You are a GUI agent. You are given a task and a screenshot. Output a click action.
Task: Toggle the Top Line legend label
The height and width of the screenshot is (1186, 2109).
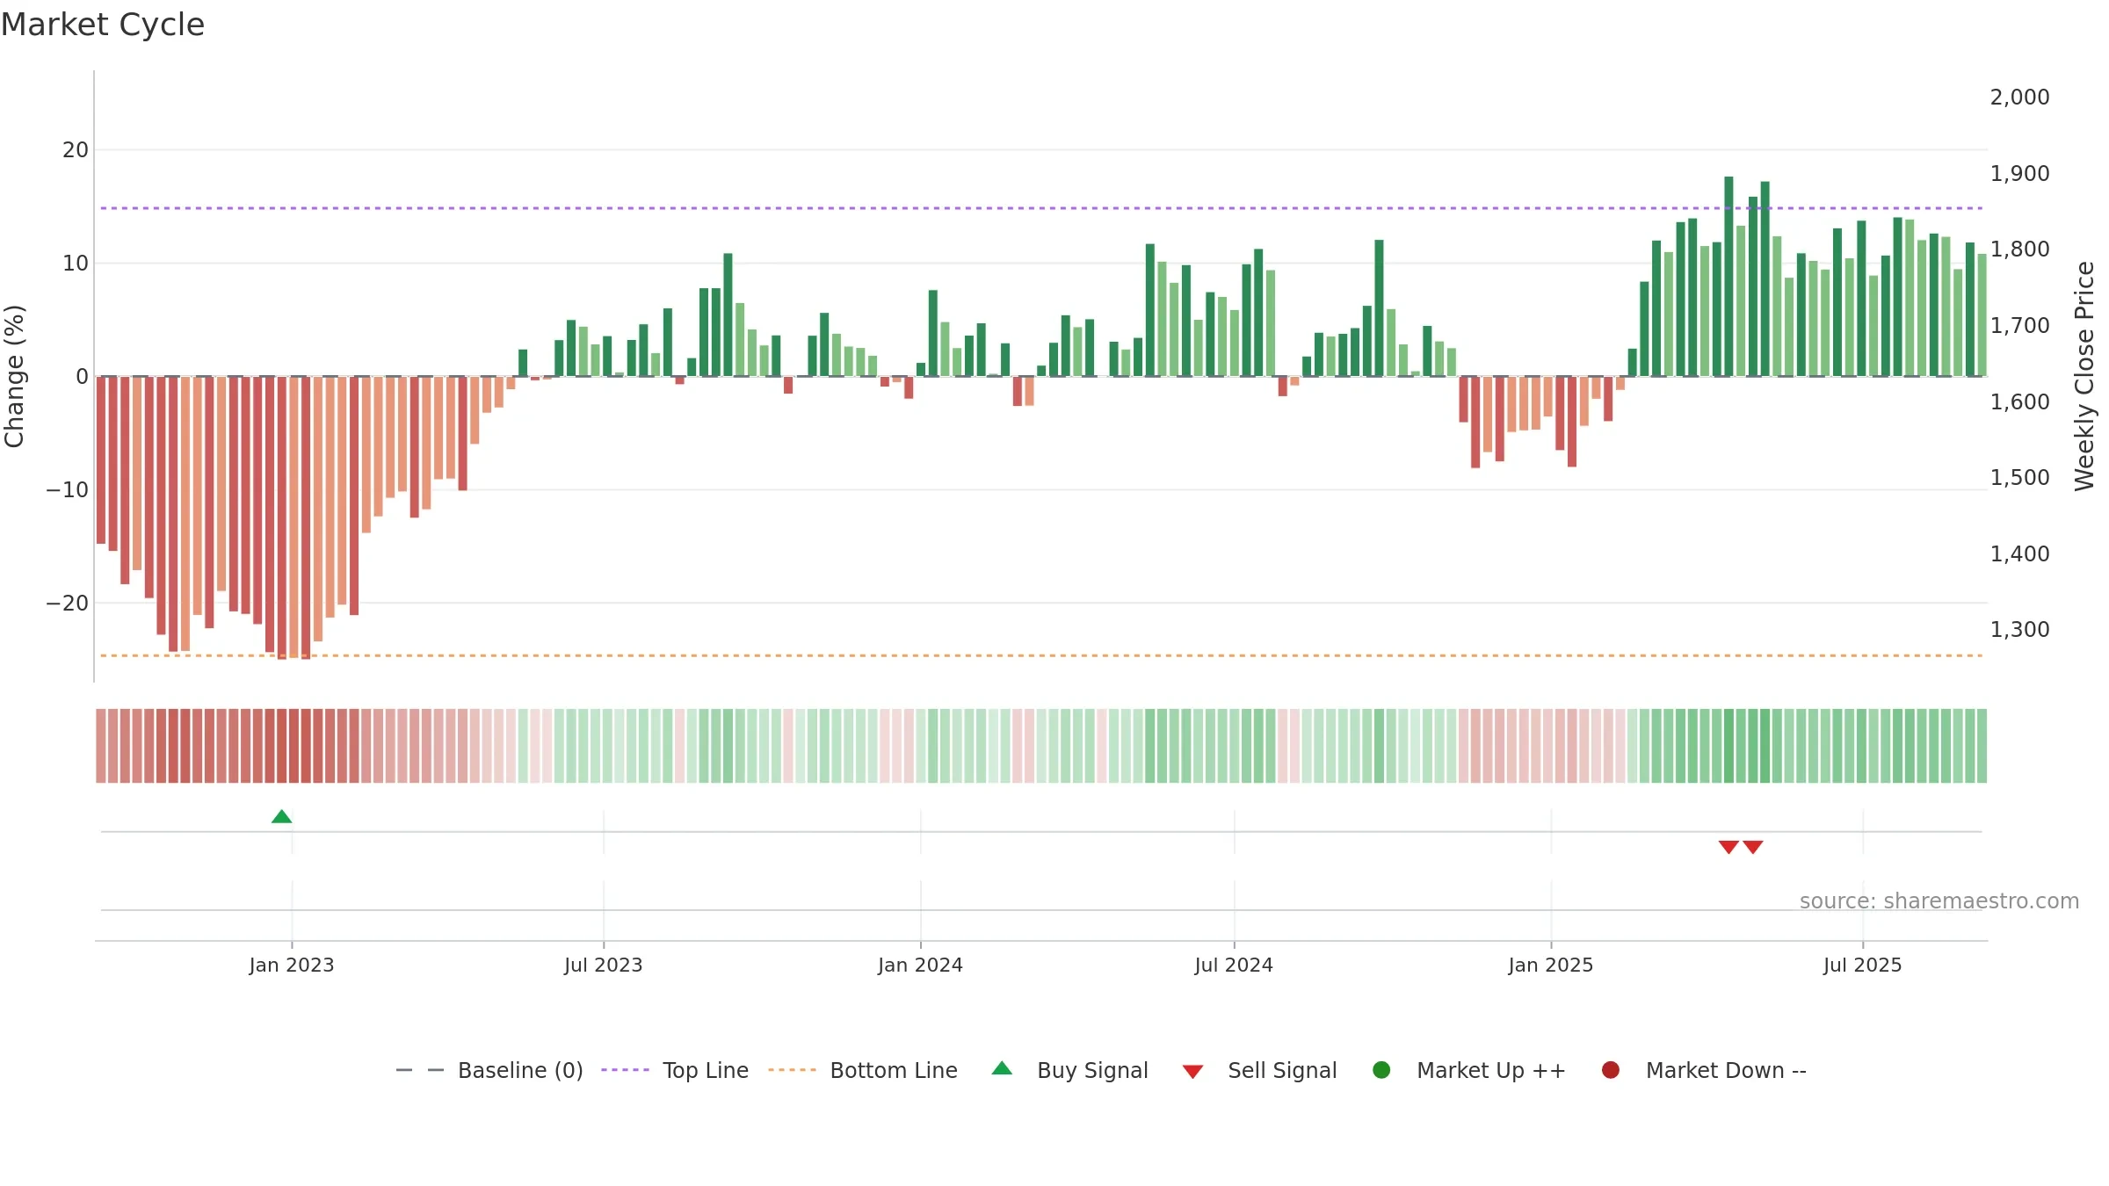tap(706, 1070)
